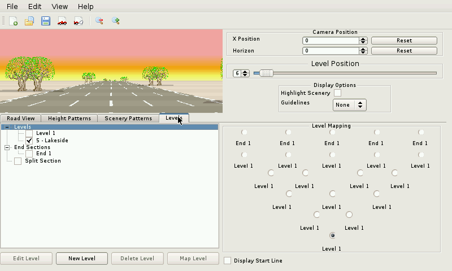Click the zoom out magnifier icon

pos(99,21)
